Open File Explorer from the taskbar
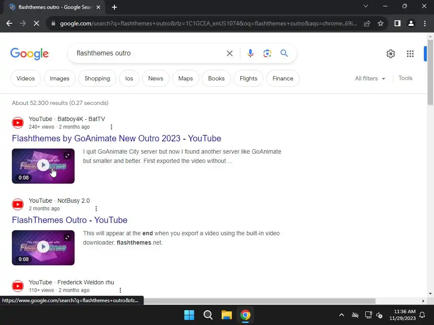Screen dimensions: 434x325 226,315
